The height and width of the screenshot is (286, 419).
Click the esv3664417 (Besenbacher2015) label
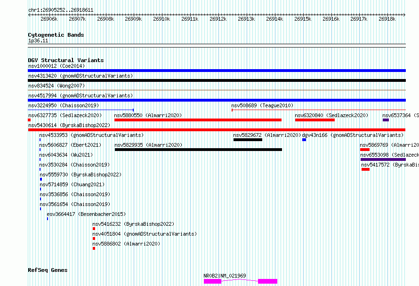86,214
